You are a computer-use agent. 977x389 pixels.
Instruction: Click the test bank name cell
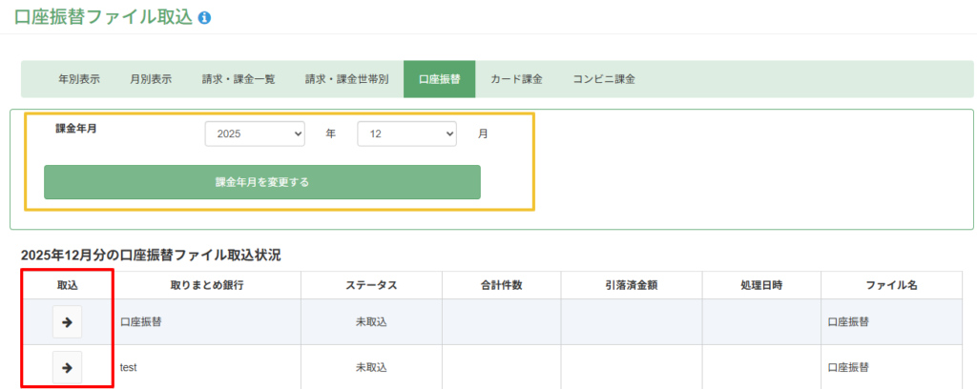coord(129,367)
